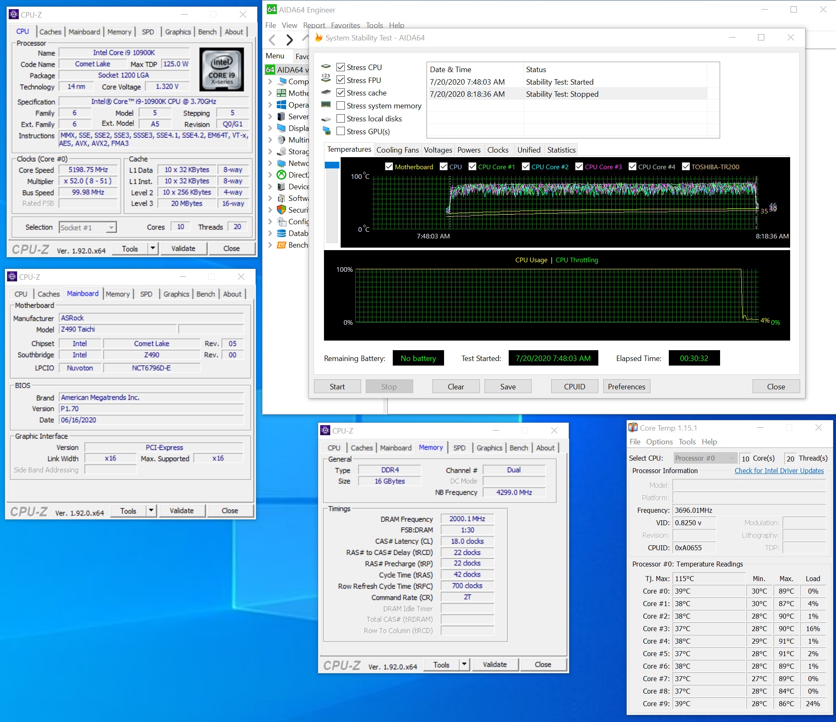
Task: Open the Voltages tab in stability test
Action: tap(438, 150)
